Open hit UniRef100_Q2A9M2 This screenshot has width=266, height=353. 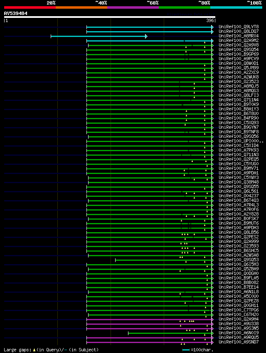click(x=239, y=41)
